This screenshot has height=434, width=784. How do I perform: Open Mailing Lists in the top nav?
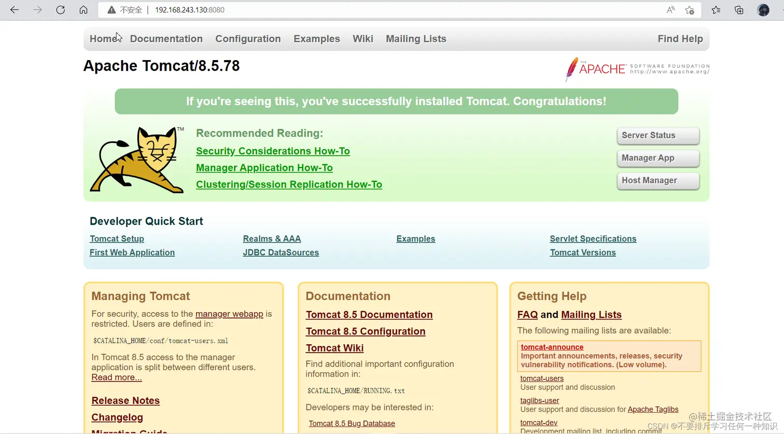click(x=416, y=39)
